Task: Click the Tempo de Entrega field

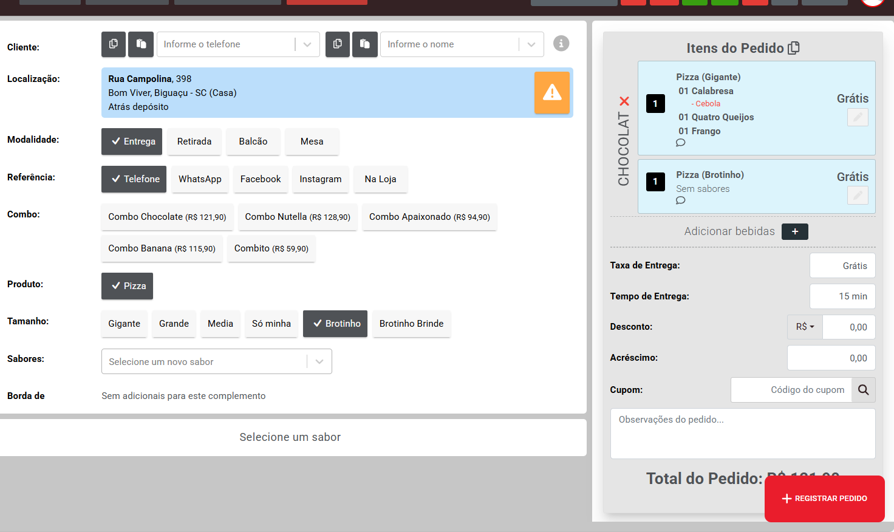Action: [842, 296]
